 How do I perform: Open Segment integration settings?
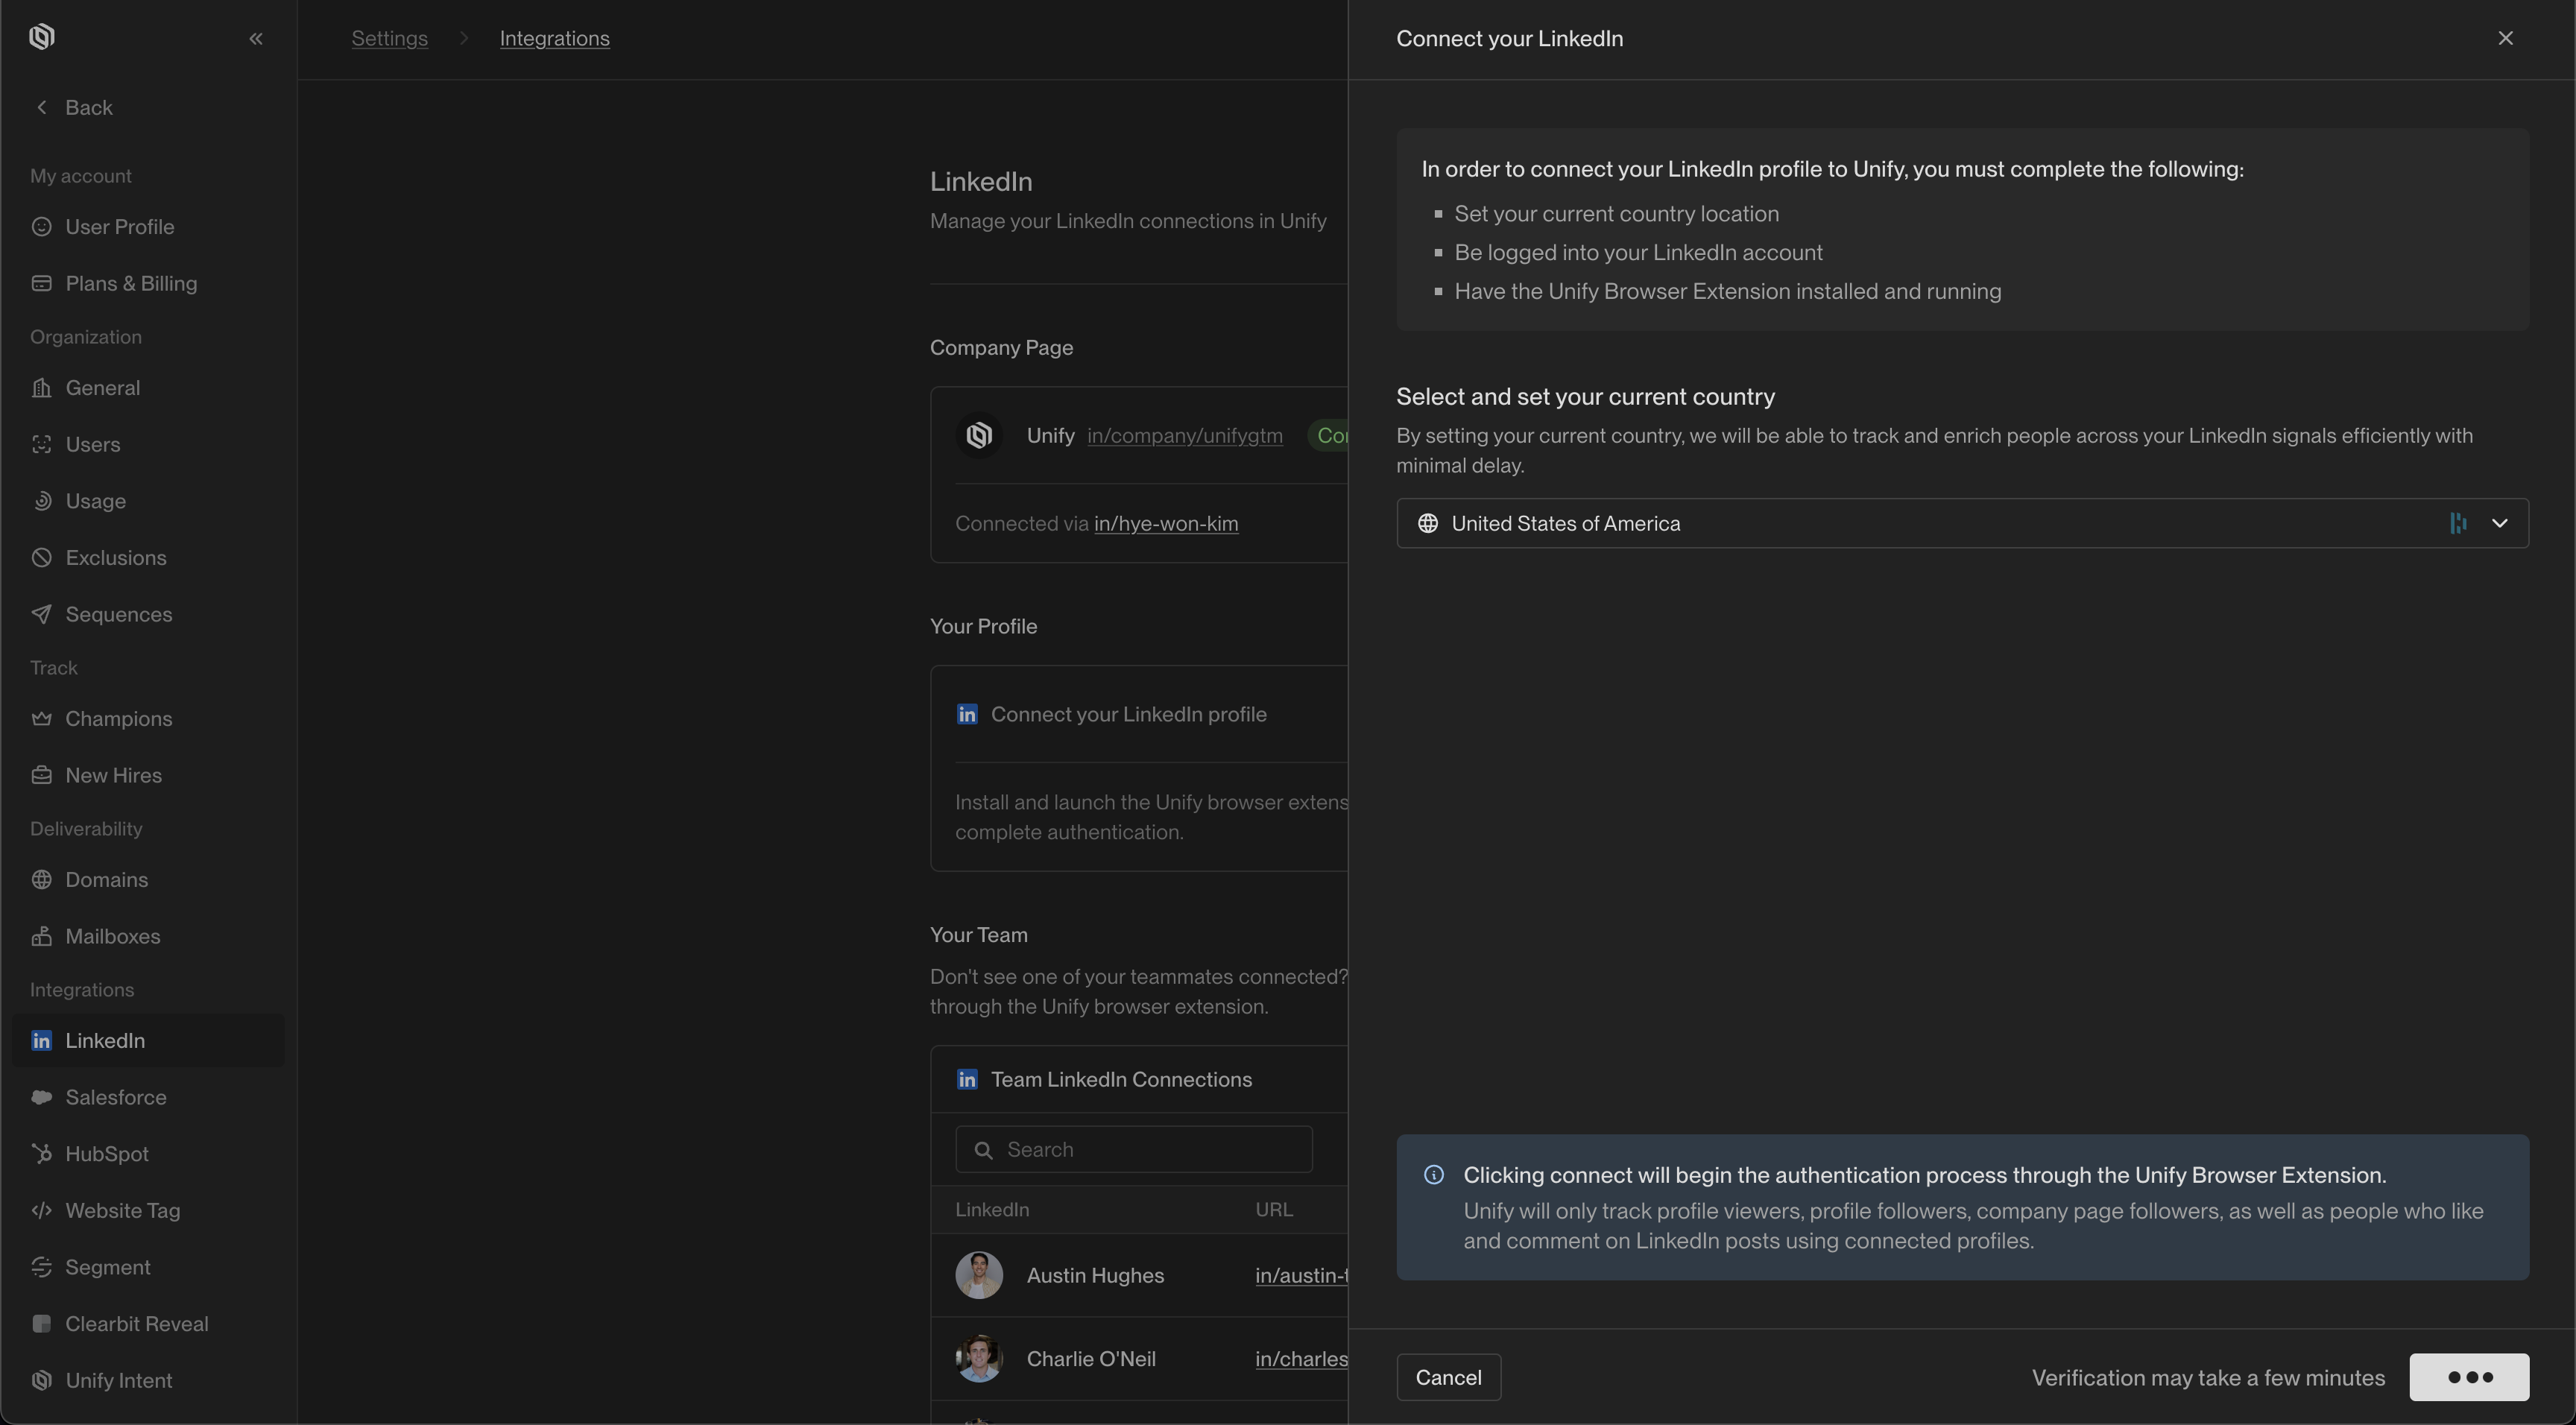click(x=107, y=1268)
